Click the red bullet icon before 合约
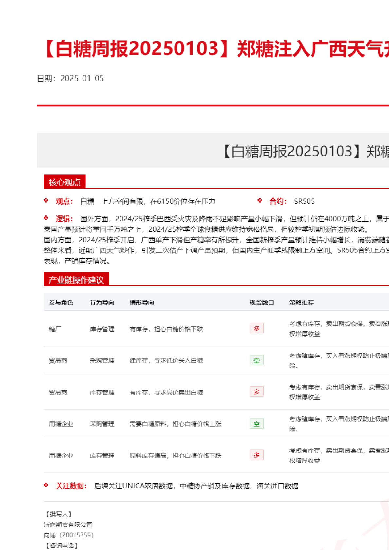Viewport: 389px width, 550px height. coord(260,201)
